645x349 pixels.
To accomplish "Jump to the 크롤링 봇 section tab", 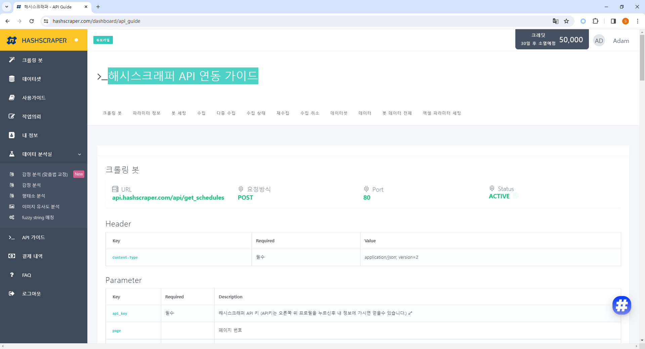I will (x=112, y=113).
